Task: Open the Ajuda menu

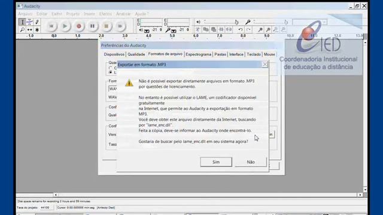Action: (141, 14)
